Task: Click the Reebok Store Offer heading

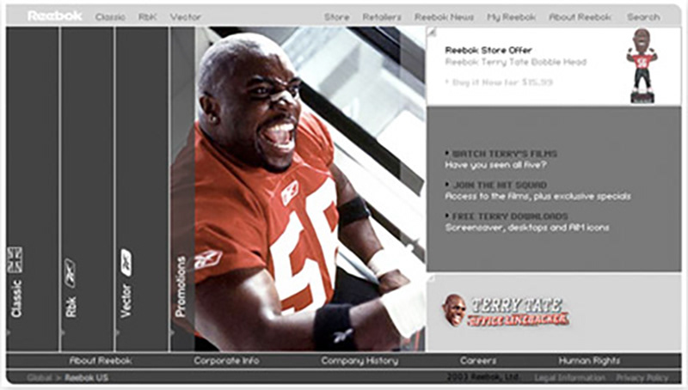Action: point(488,50)
